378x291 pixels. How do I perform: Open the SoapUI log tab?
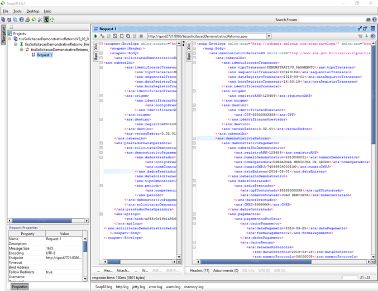point(104,287)
